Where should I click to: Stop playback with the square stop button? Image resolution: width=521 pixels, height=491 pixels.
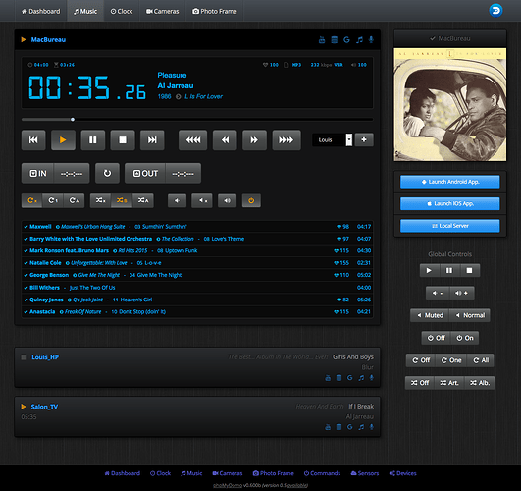tap(123, 140)
